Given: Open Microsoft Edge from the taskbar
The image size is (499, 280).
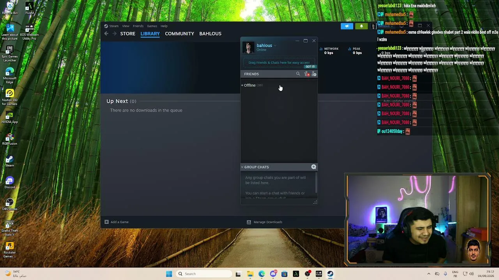Looking at the screenshot, I should 262,274.
